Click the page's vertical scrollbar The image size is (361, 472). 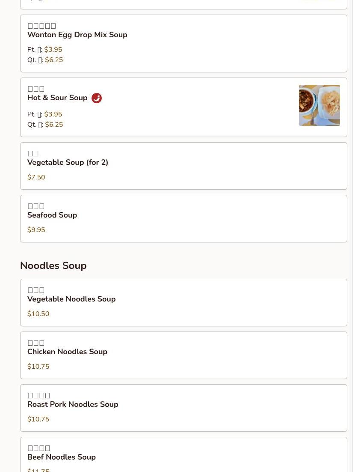(x=356, y=236)
